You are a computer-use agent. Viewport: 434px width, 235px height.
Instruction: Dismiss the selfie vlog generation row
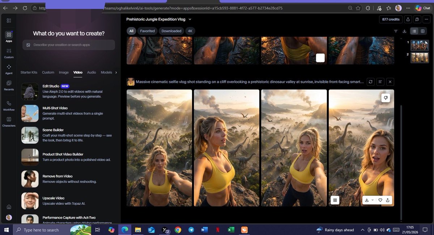click(x=390, y=82)
